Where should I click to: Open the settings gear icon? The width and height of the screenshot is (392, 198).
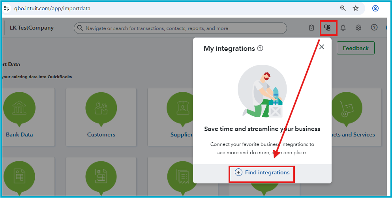point(358,28)
